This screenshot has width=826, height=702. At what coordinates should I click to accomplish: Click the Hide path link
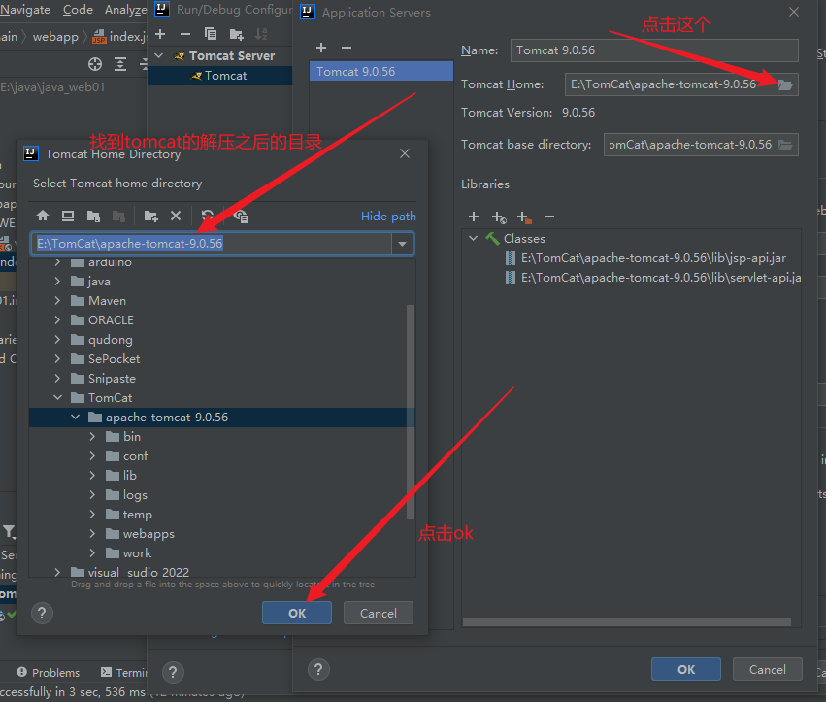388,217
